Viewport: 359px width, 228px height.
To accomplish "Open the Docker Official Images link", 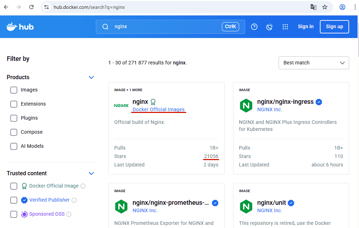I will 158,109.
